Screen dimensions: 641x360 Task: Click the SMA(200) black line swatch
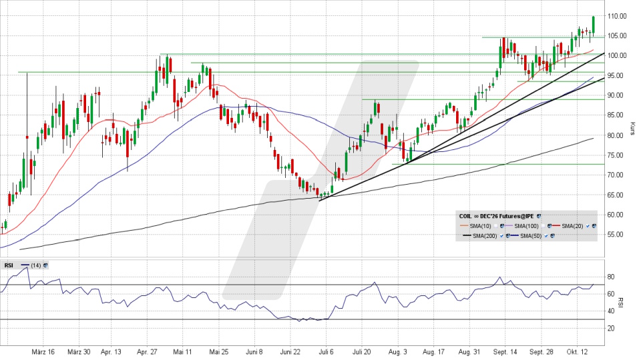[467, 235]
